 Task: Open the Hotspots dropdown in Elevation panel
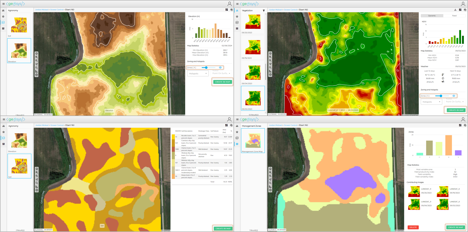(x=198, y=73)
